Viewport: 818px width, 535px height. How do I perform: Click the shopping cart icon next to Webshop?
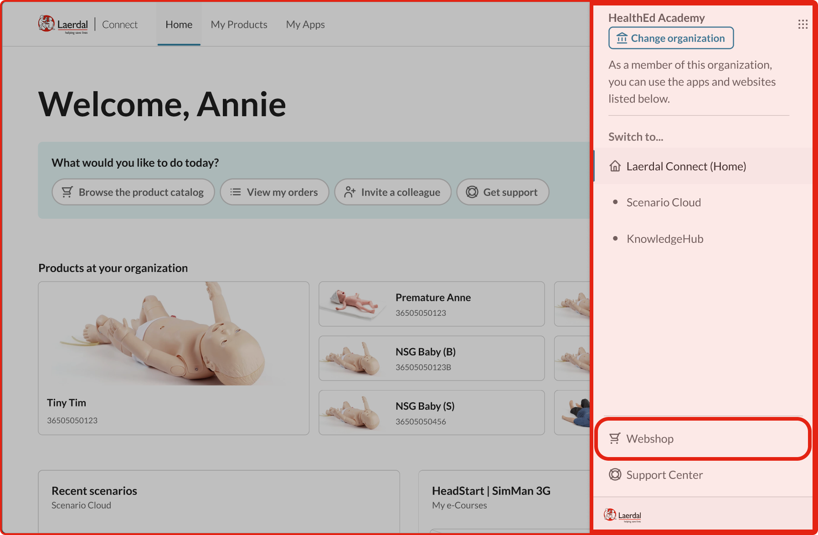[615, 438]
